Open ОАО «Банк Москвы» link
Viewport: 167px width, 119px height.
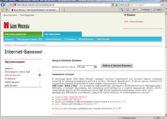point(134,22)
